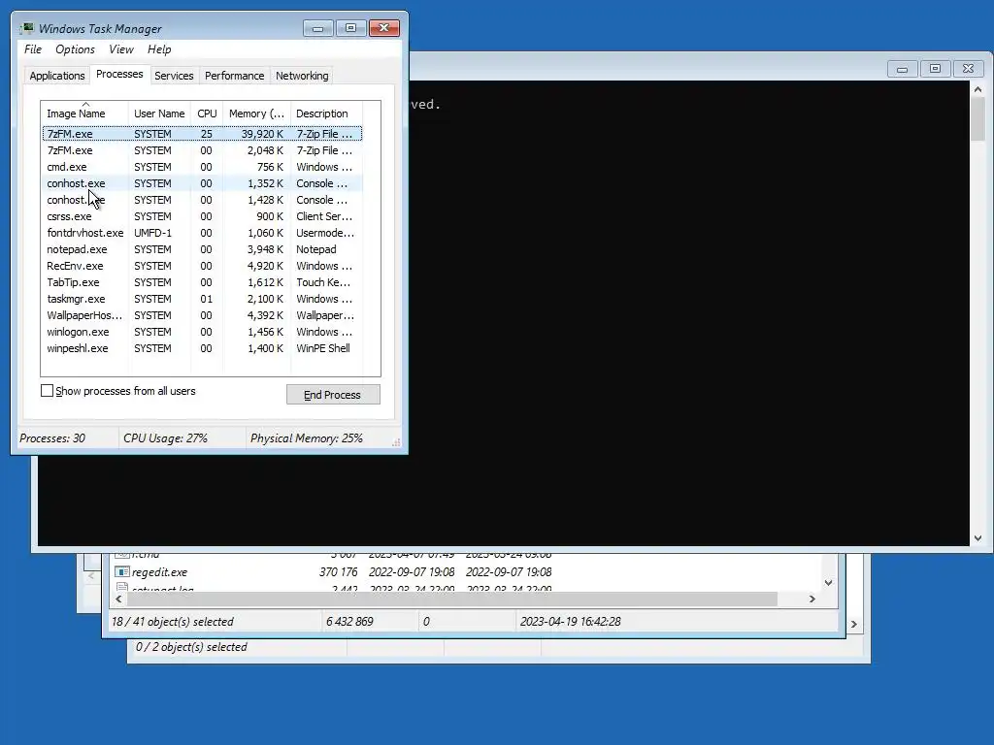Viewport: 994px width, 745px height.
Task: Click the End Process button
Action: (333, 395)
